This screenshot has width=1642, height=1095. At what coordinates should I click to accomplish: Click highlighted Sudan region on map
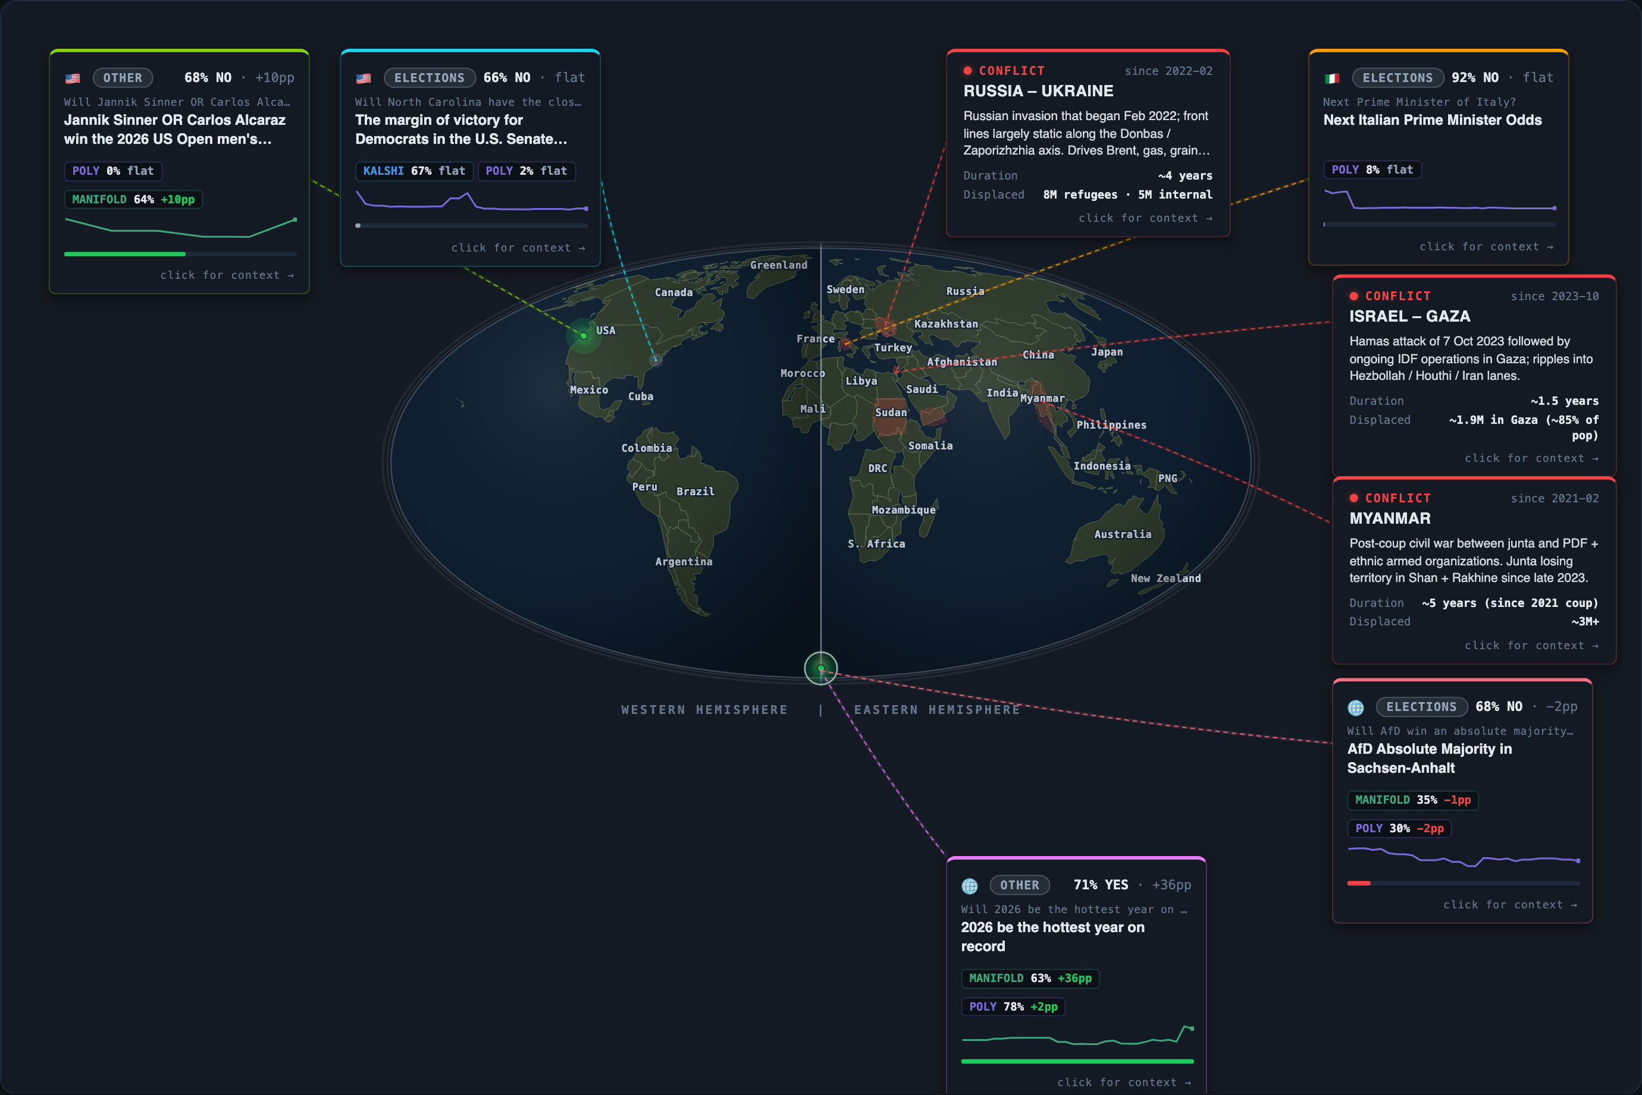pos(889,417)
